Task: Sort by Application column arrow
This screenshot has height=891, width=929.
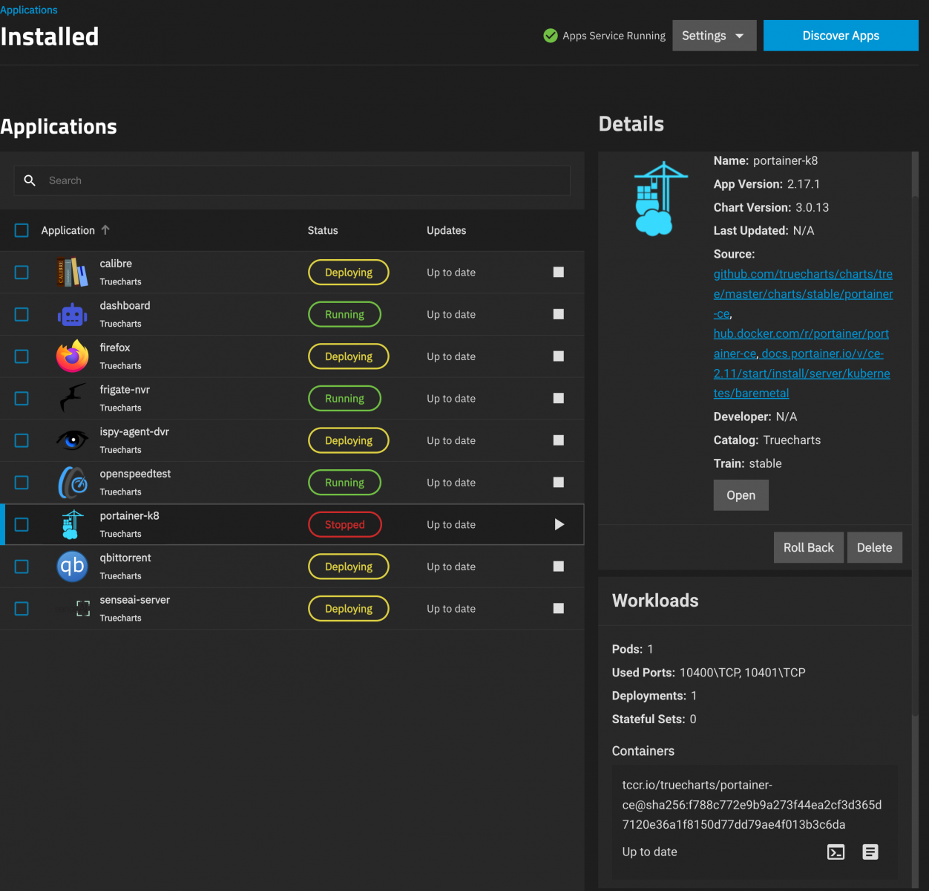Action: 105,230
